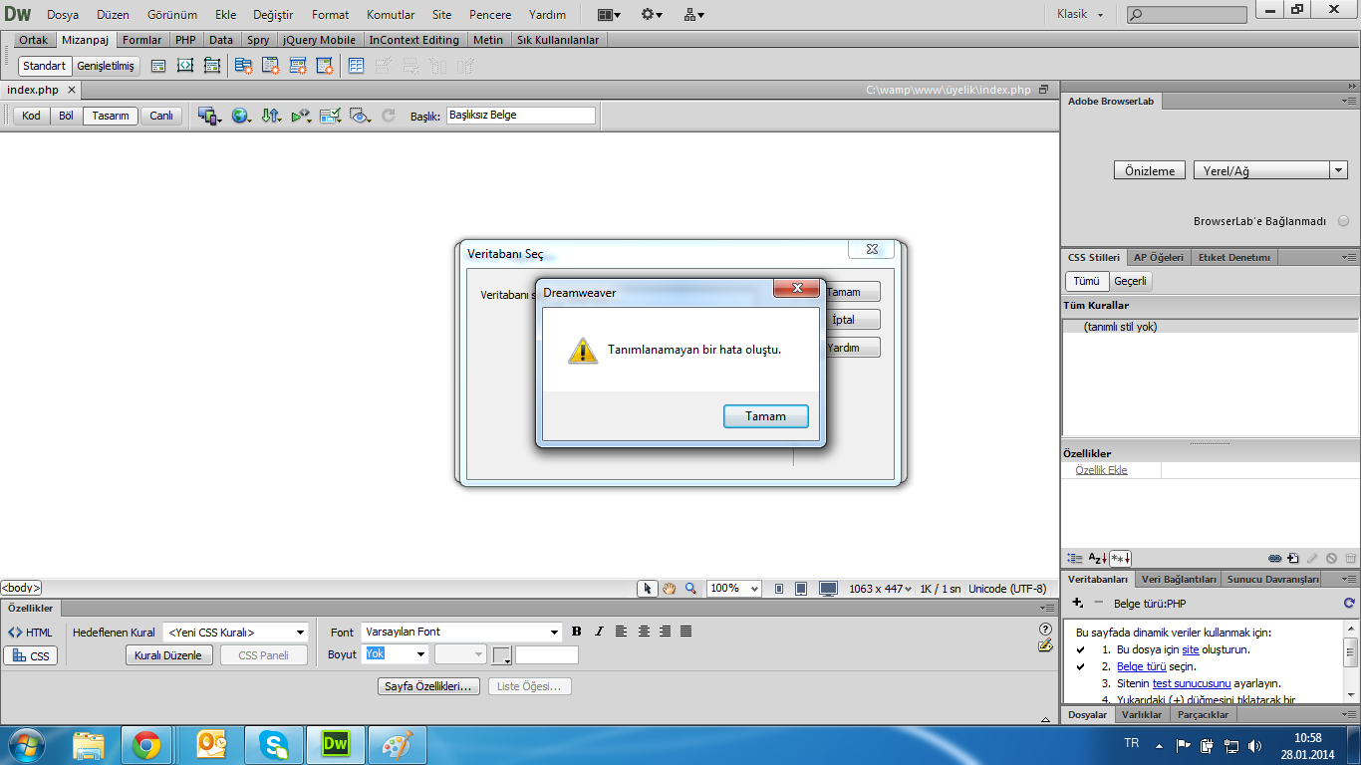Switch to Böl view
The image size is (1361, 765).
coord(66,116)
